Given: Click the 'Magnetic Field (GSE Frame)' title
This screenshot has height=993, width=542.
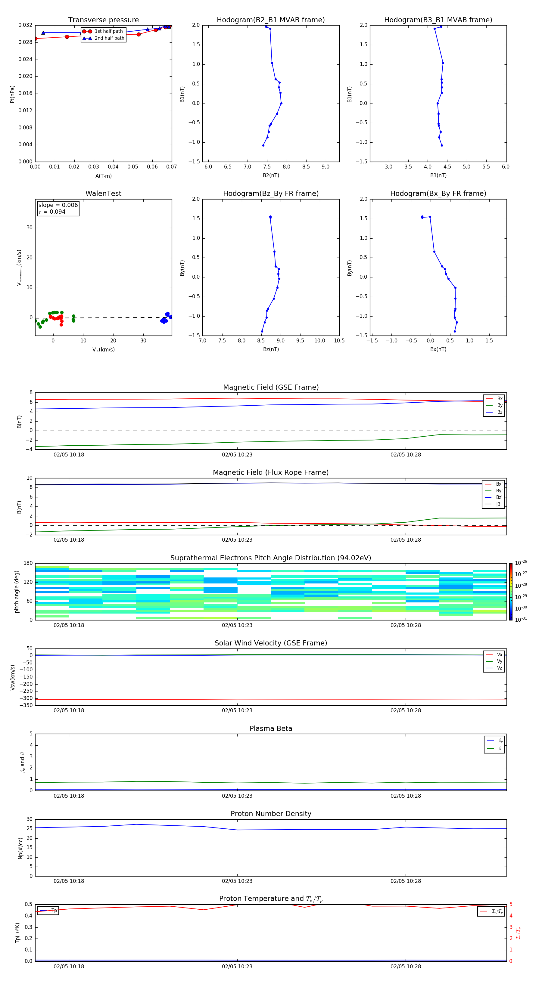Looking at the screenshot, I should 271,387.
